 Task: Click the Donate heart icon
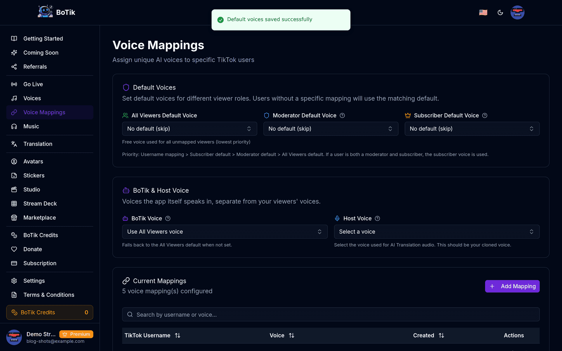click(14, 249)
